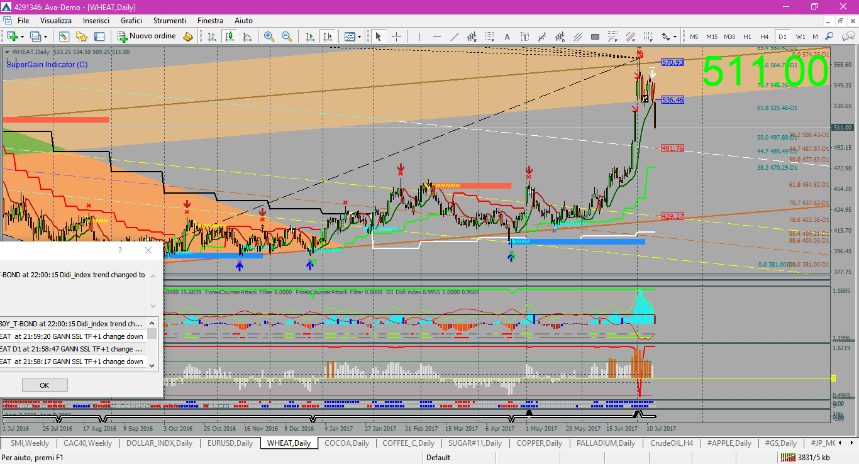
Task: Zoom in on the chart
Action: pos(269,36)
